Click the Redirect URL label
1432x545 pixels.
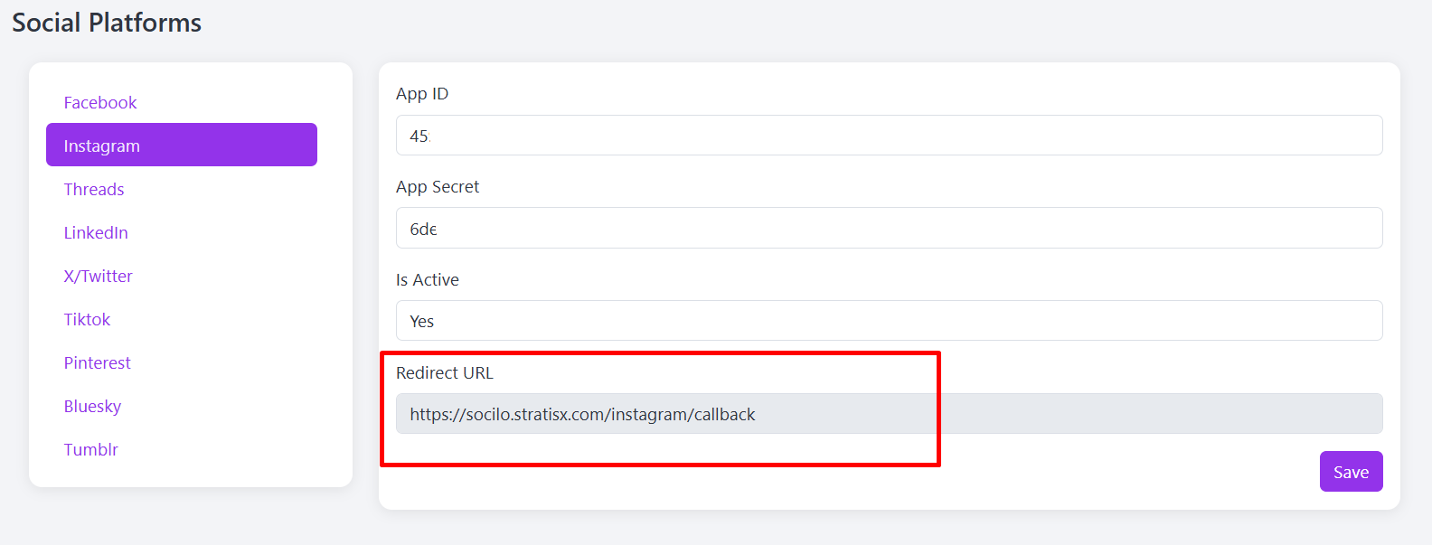445,373
